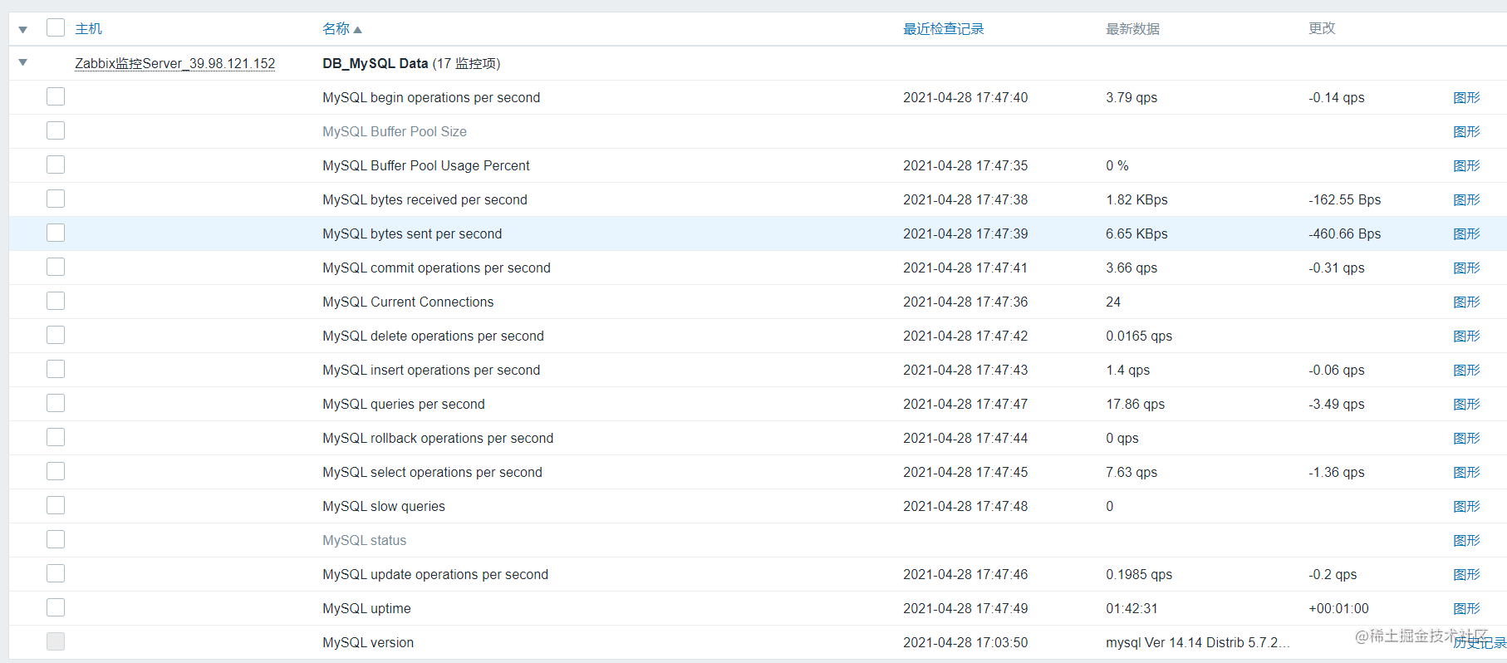Click the item name MySQL uptime

[x=366, y=608]
